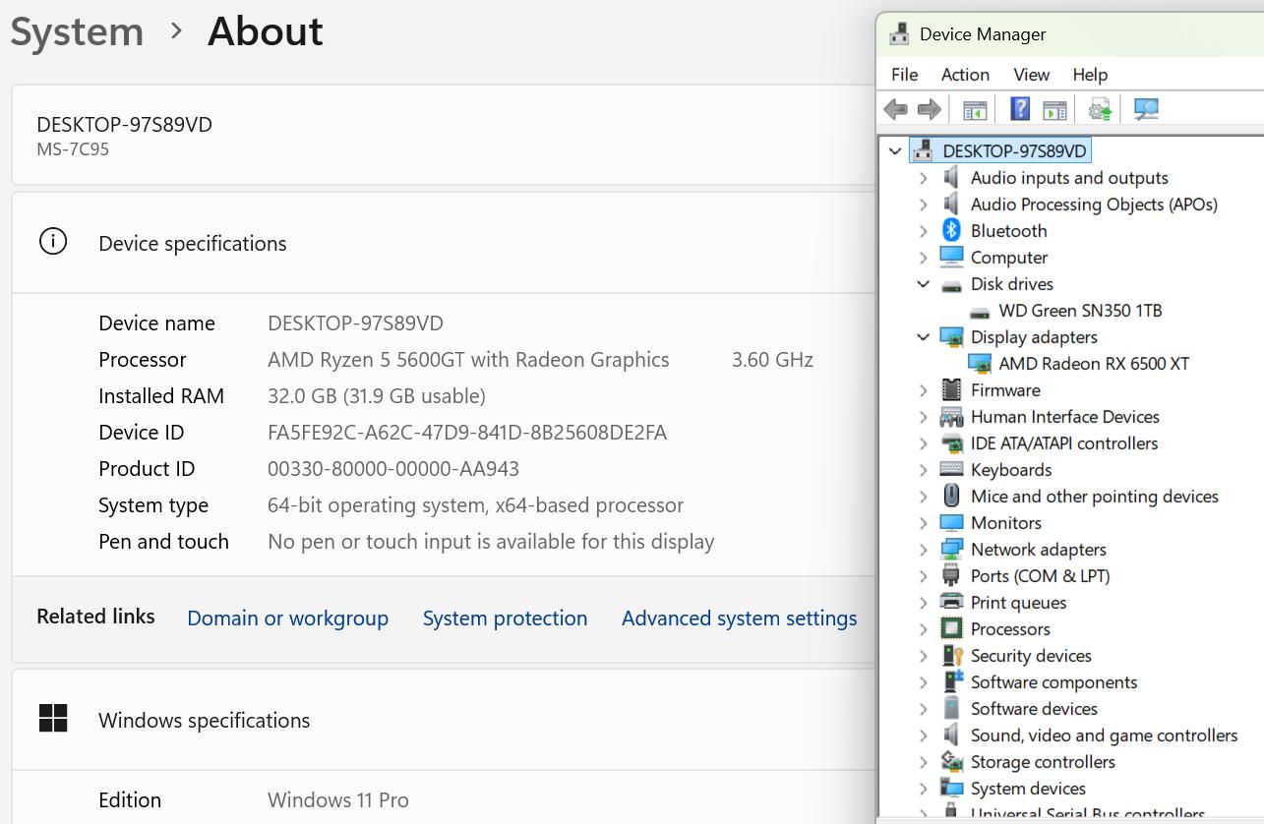Expand the Network adapters category
This screenshot has width=1264, height=824.
[923, 550]
